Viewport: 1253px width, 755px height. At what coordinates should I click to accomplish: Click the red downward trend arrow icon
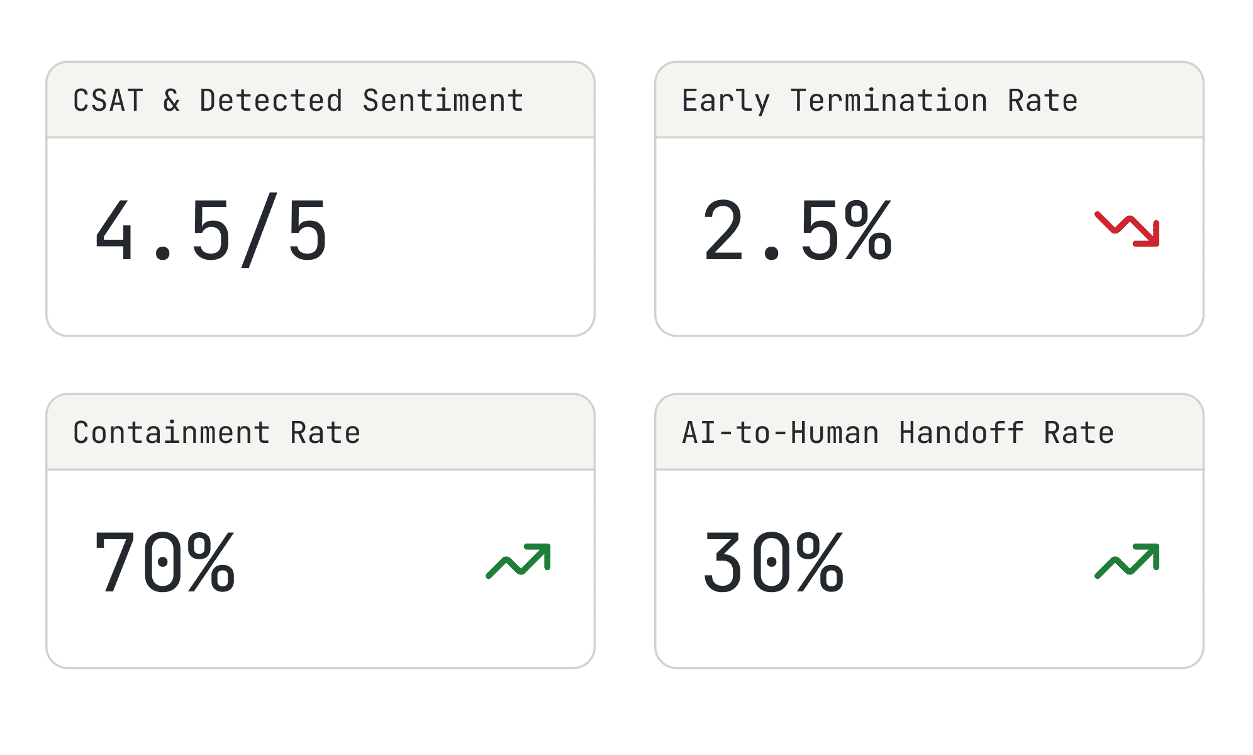[1127, 229]
